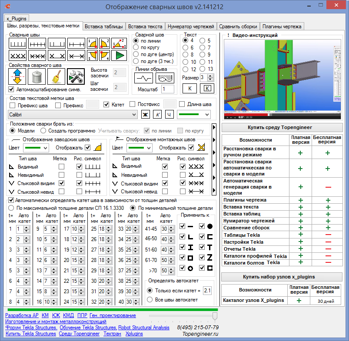
Task: Open the wrench and hammer settings icon
Action: click(x=75, y=77)
